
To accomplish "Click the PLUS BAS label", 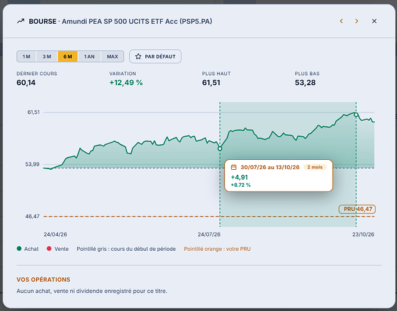I will (x=307, y=73).
